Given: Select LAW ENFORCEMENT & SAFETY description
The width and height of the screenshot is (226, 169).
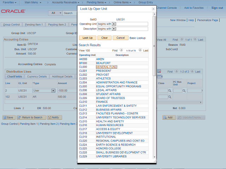Looking at the screenshot, I should tap(116, 106).
